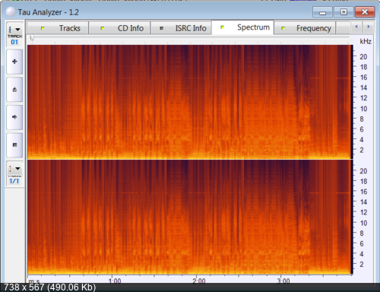This screenshot has width=380, height=292.
Task: Select the ISRC Info tab
Action: (181, 28)
